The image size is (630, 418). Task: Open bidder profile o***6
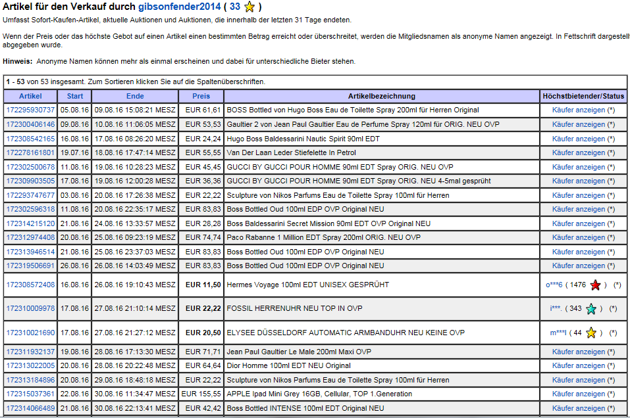[x=554, y=285]
